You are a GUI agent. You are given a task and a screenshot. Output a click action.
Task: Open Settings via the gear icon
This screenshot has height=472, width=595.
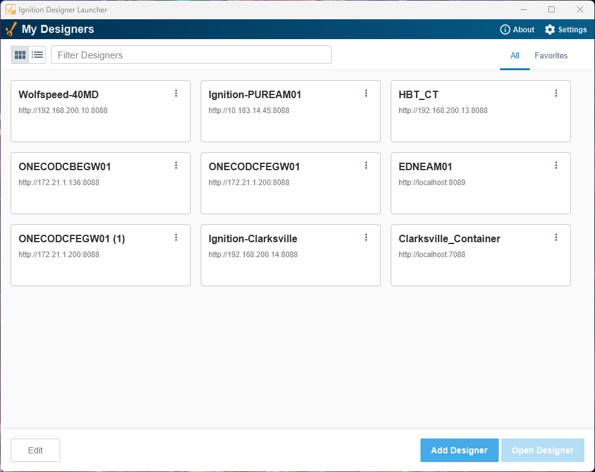[x=550, y=30]
